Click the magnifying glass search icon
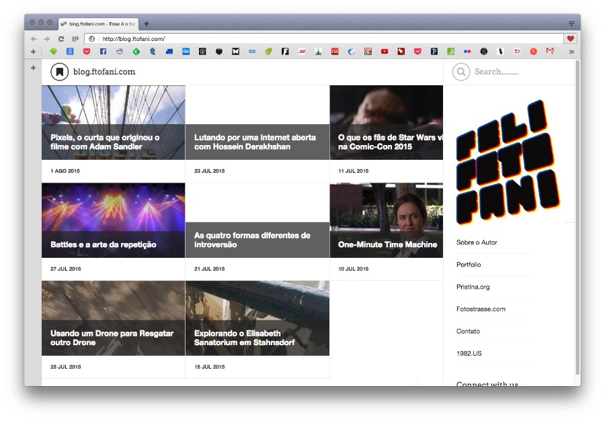Image resolution: width=605 pixels, height=421 pixels. (x=461, y=72)
